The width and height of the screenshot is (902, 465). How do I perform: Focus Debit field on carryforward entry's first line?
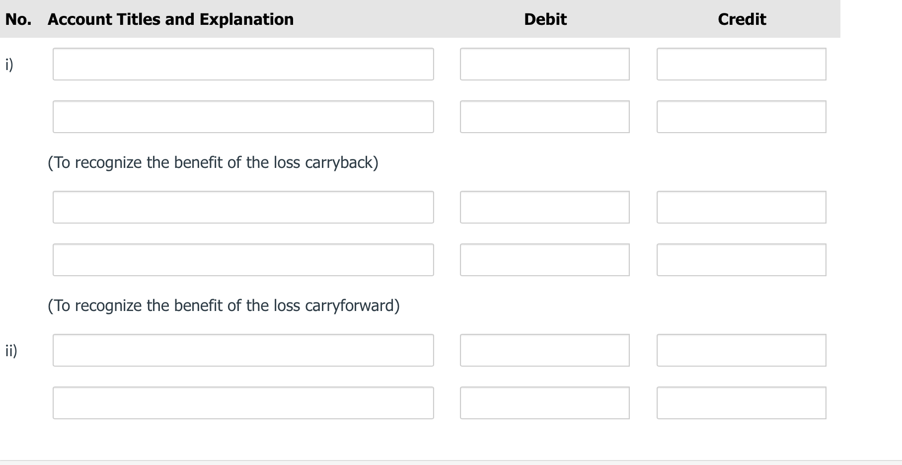544,207
